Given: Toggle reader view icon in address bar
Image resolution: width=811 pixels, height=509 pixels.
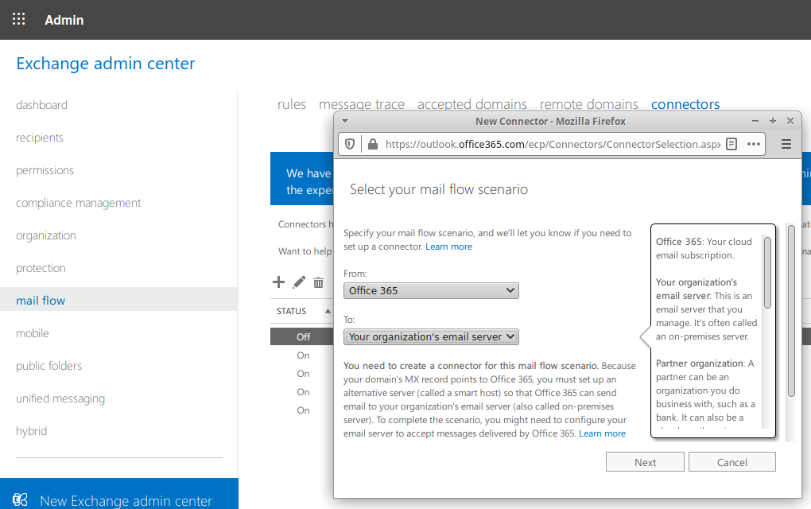Looking at the screenshot, I should click(731, 144).
